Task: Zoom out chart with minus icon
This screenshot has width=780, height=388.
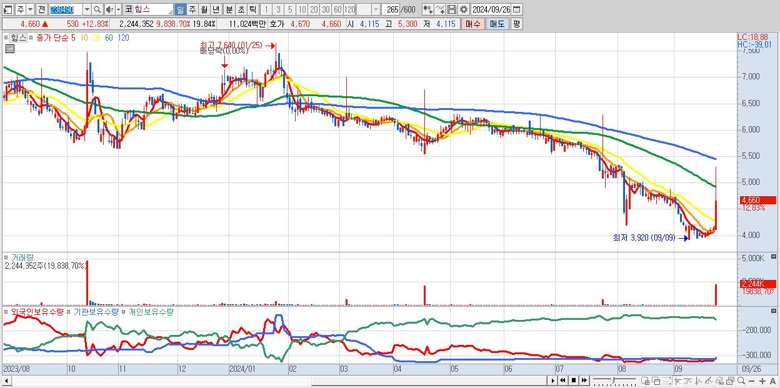Action: coord(751,381)
